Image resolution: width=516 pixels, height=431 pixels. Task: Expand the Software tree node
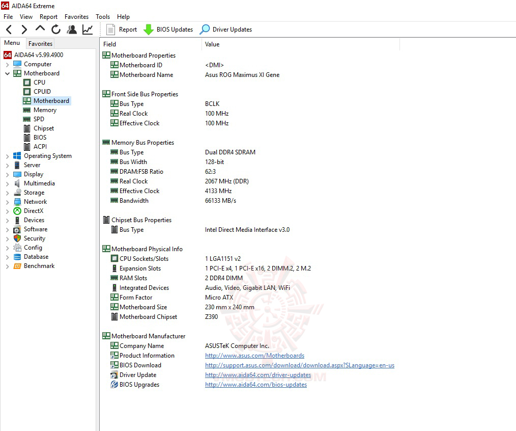point(7,230)
